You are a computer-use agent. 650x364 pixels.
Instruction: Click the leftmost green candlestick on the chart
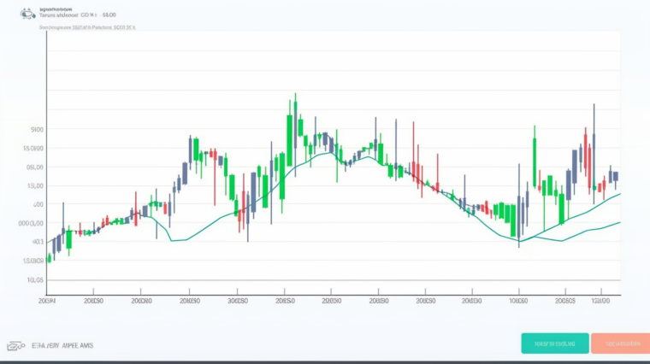pos(49,256)
